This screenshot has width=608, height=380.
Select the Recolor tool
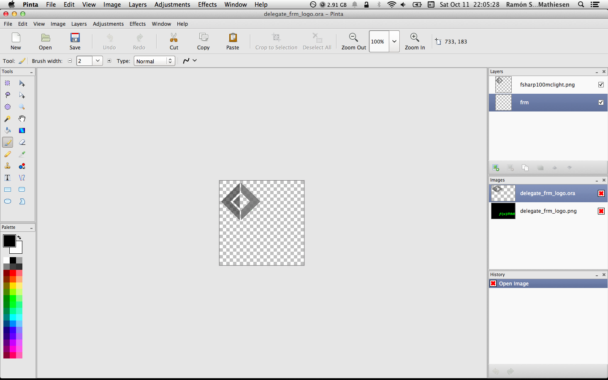point(22,166)
